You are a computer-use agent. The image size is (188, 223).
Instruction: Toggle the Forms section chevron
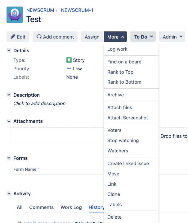(9, 158)
